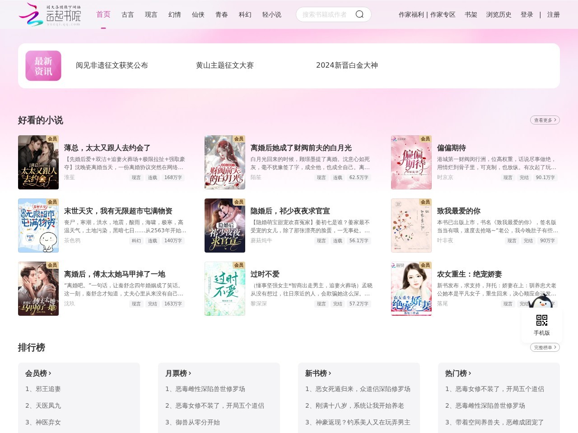Expand the 热门榜 ranking list
Viewport: 578px width, 433px height.
pyautogui.click(x=458, y=373)
